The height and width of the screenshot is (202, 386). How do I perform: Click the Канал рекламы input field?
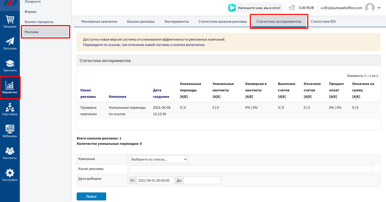(251, 169)
